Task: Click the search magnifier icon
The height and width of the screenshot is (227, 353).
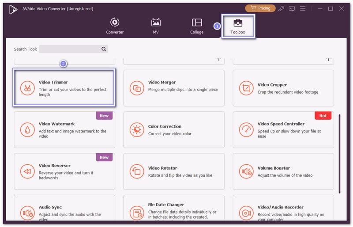Action: (104, 49)
